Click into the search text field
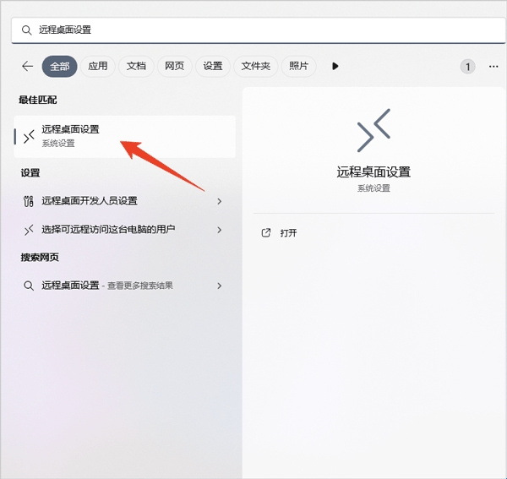This screenshot has width=507, height=479. tap(253, 30)
